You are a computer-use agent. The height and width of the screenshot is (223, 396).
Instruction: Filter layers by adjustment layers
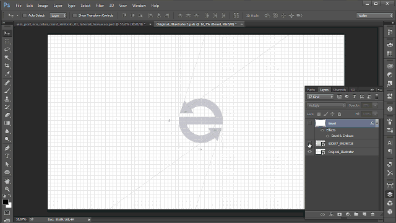(x=346, y=97)
